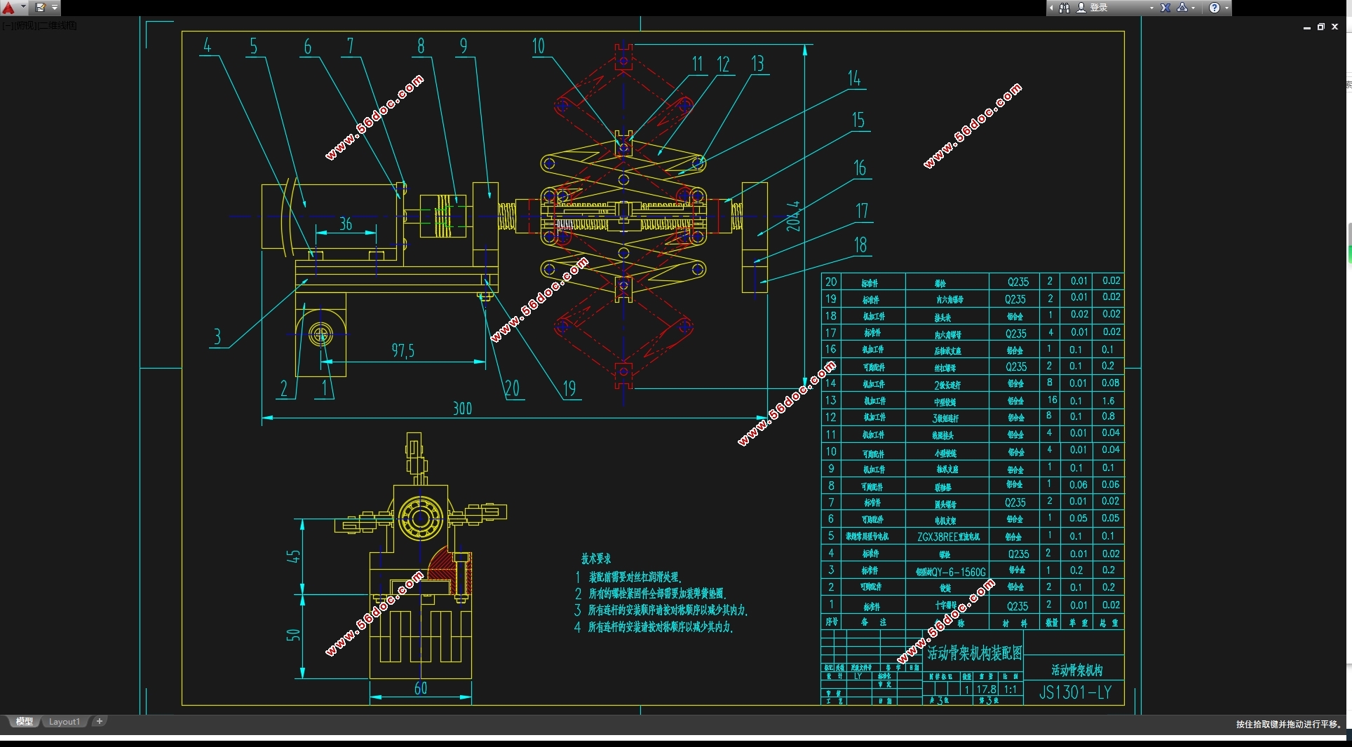
Task: Expand the application menu arrow beside the logo
Action: pyautogui.click(x=23, y=8)
